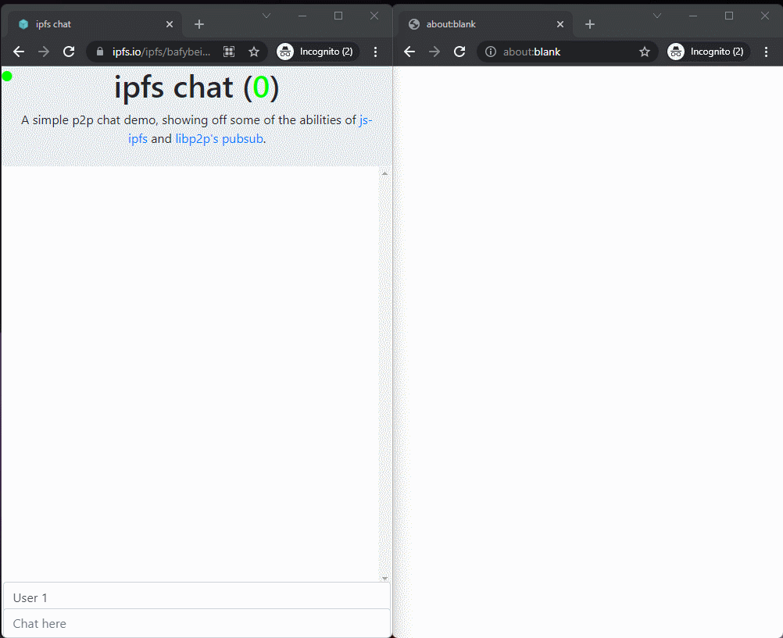This screenshot has height=638, width=783.
Task: Open the tab list chevron in the right window
Action: [656, 15]
